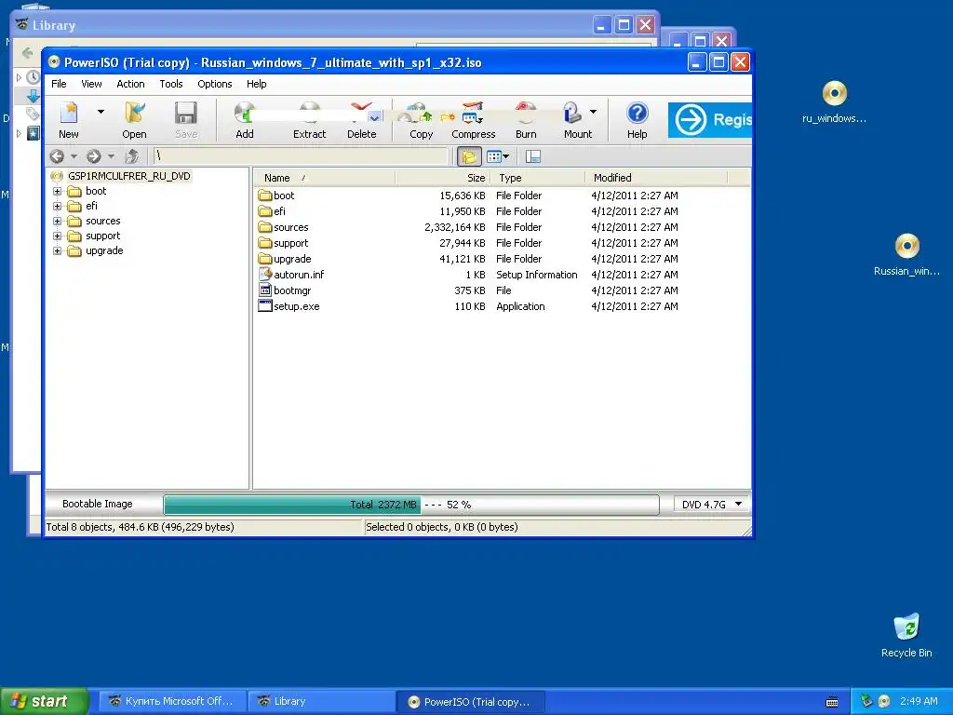Switch to Library taskbar button
This screenshot has height=715, width=953.
point(321,701)
